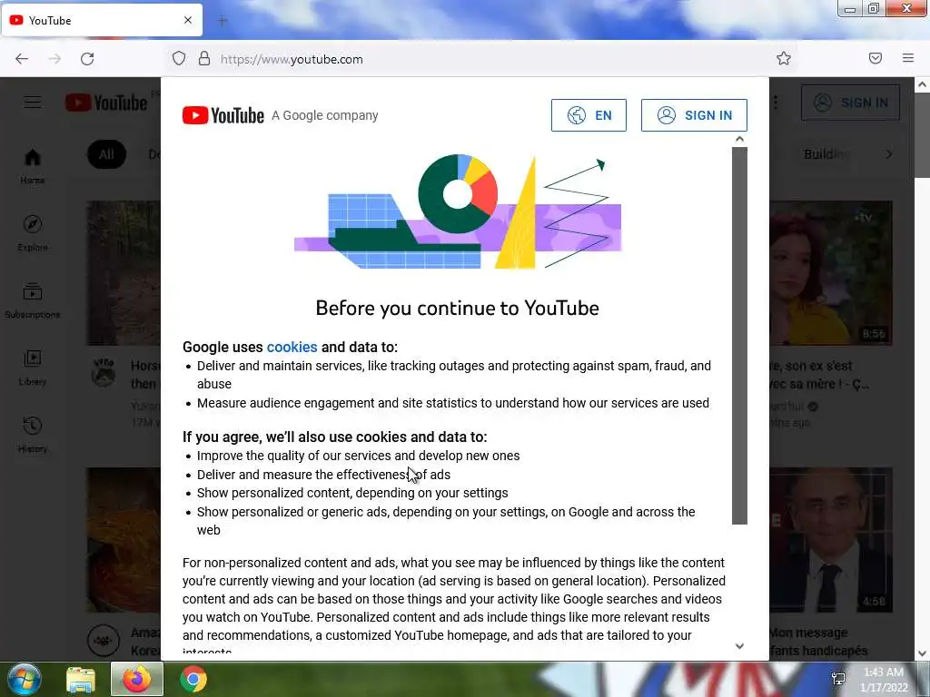Click dialog scrollbar up arrow
This screenshot has height=697, width=930.
739,139
